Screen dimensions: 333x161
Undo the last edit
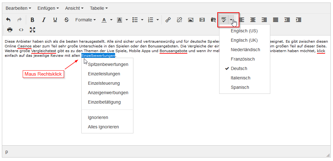coord(8,20)
